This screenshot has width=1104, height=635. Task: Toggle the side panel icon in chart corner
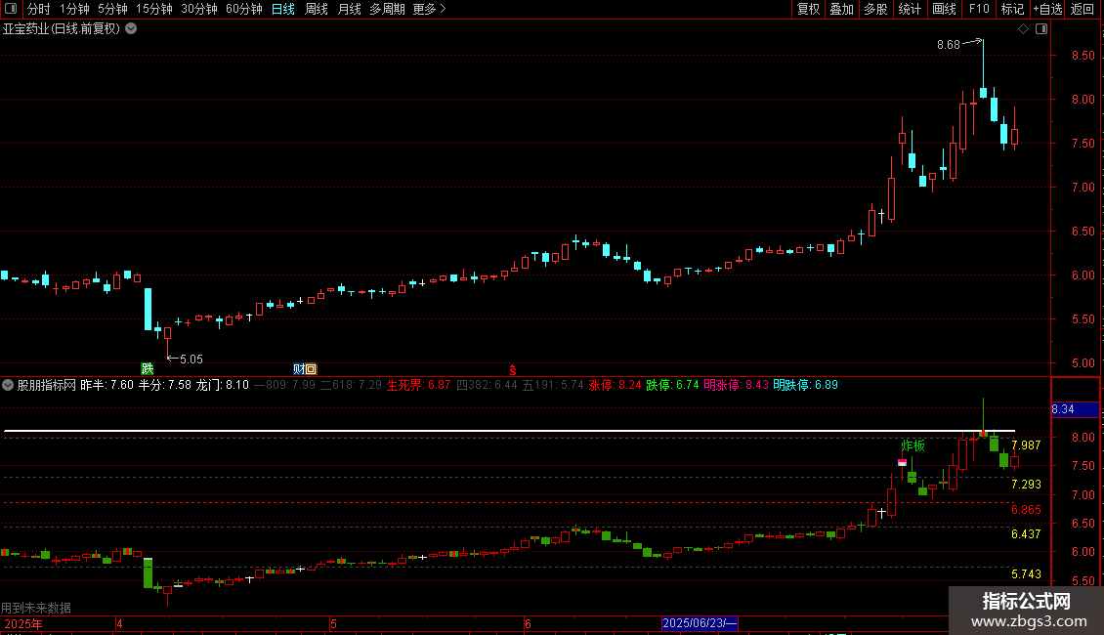click(1041, 29)
